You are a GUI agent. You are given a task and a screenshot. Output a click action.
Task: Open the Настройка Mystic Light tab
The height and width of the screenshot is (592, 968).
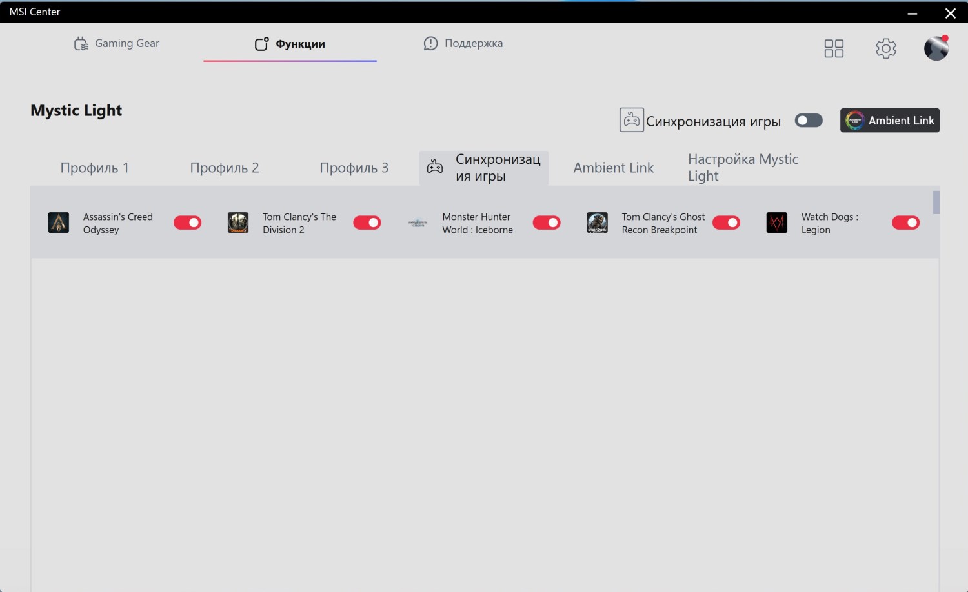click(x=743, y=168)
